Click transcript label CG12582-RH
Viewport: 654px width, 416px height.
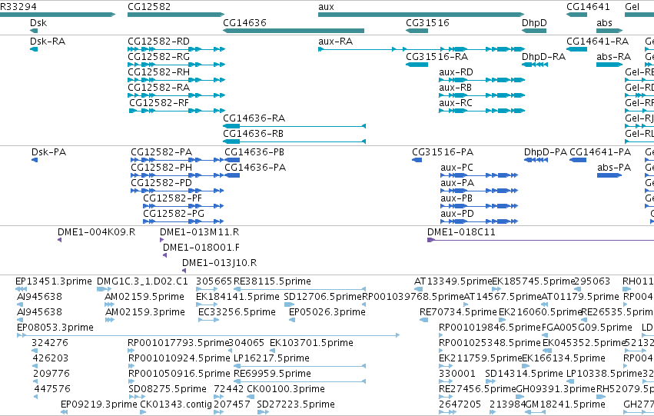click(x=158, y=72)
